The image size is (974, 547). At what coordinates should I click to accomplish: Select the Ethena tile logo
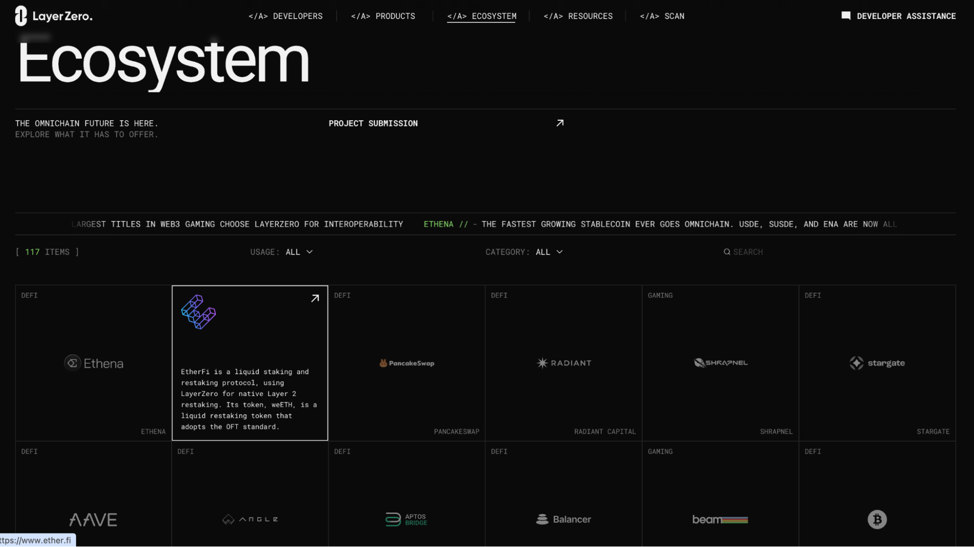pyautogui.click(x=94, y=362)
